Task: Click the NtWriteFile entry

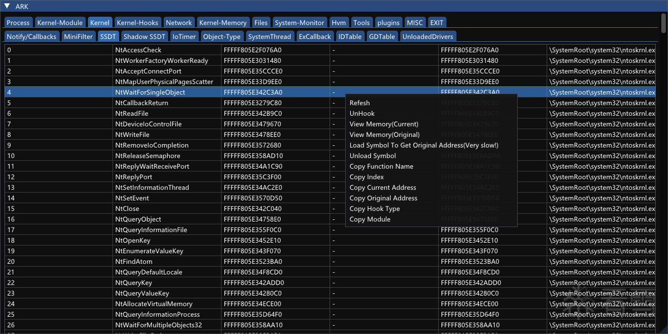Action: pyautogui.click(x=132, y=135)
